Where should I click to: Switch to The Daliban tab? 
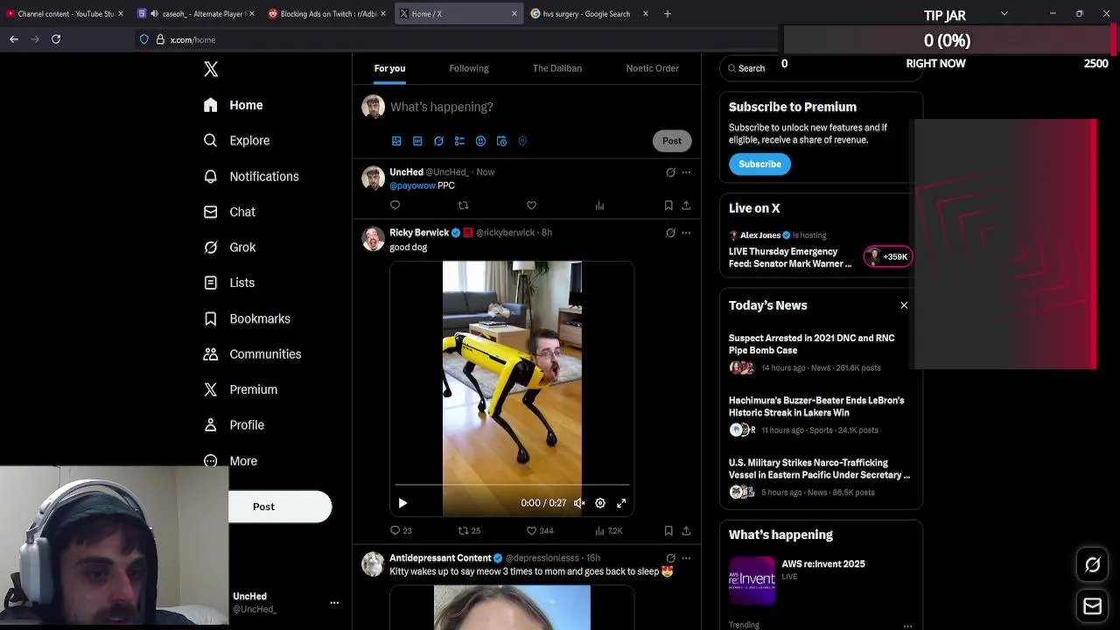click(x=557, y=68)
